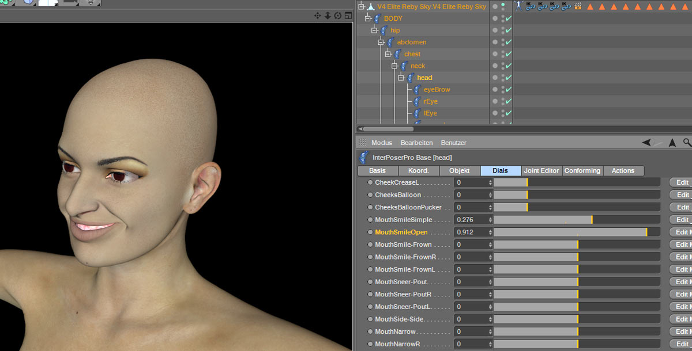Click Edit button for CheeksBalloon dial
Image resolution: width=692 pixels, height=351 pixels.
tap(682, 195)
